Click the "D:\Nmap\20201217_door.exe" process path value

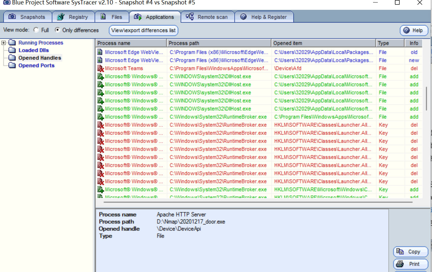(191, 222)
